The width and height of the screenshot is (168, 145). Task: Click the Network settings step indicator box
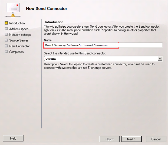coord(6,34)
